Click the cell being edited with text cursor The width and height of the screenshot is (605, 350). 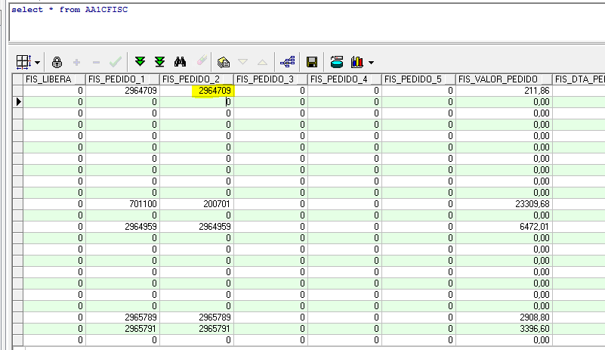click(x=197, y=102)
